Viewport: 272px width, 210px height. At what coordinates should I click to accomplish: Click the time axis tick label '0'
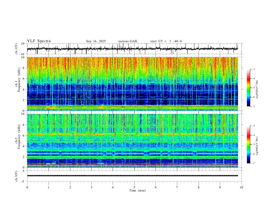point(27,187)
